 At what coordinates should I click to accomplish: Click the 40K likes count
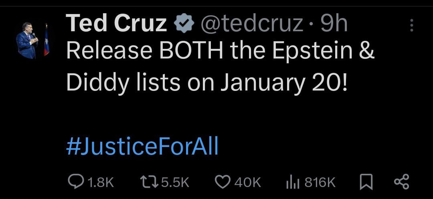[247, 183]
